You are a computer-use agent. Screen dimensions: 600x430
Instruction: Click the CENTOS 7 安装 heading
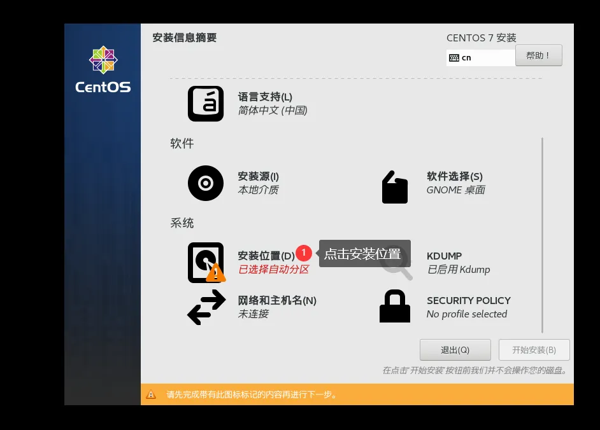tap(482, 38)
